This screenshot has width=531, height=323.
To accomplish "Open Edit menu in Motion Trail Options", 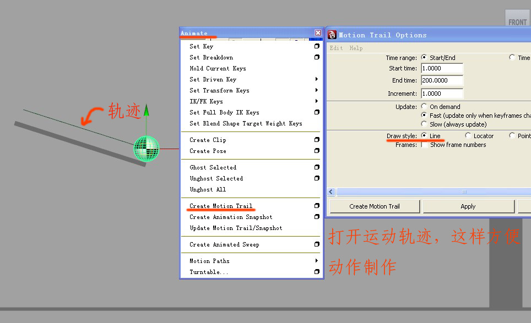I will [x=336, y=48].
